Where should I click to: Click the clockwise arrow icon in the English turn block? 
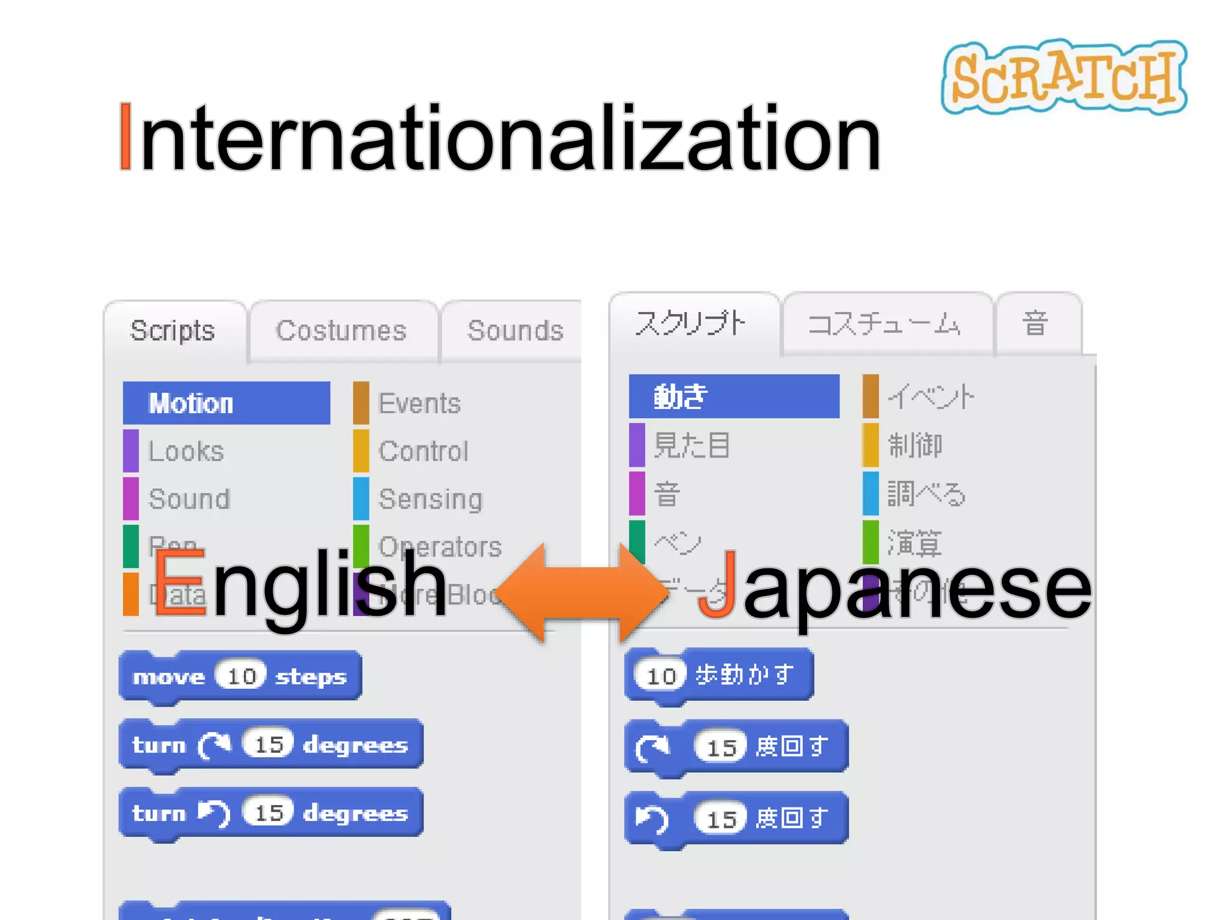click(214, 746)
